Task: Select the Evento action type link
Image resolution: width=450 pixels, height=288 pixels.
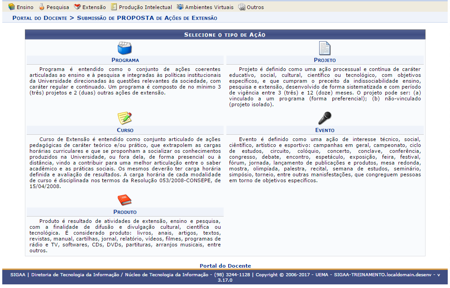Action: (x=325, y=130)
